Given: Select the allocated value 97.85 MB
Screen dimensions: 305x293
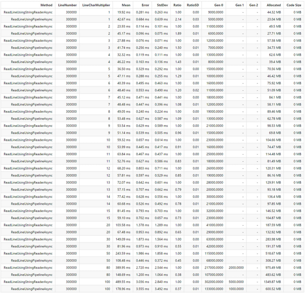Looking at the screenshot, I should (x=274, y=204).
